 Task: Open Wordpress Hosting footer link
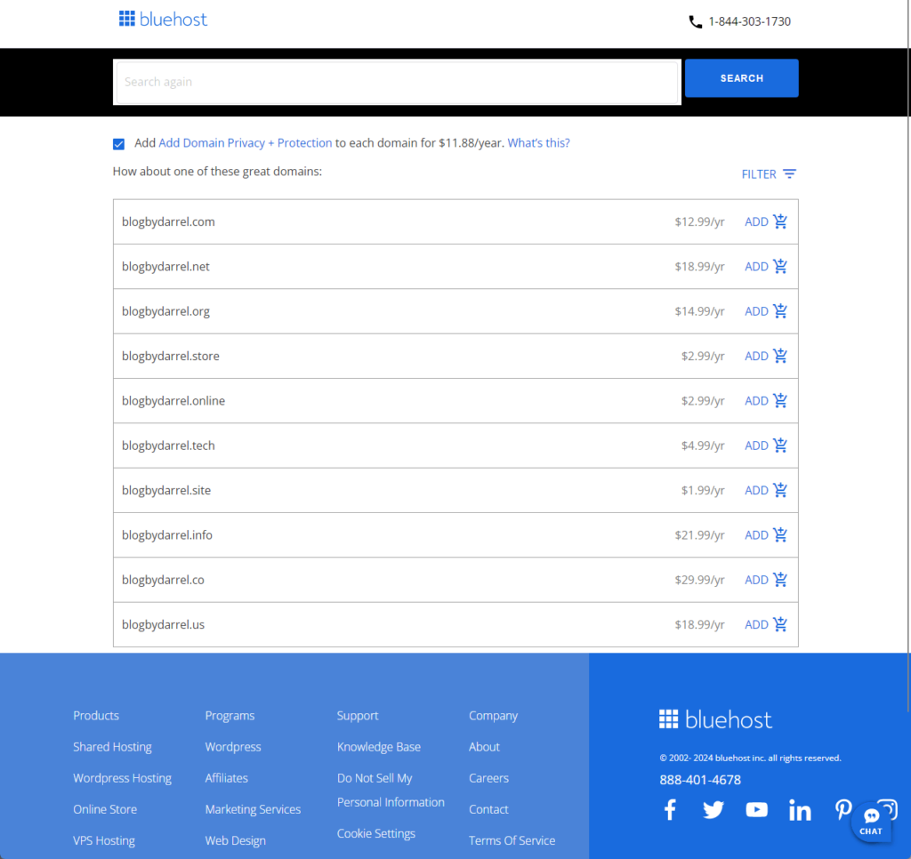pyautogui.click(x=122, y=778)
